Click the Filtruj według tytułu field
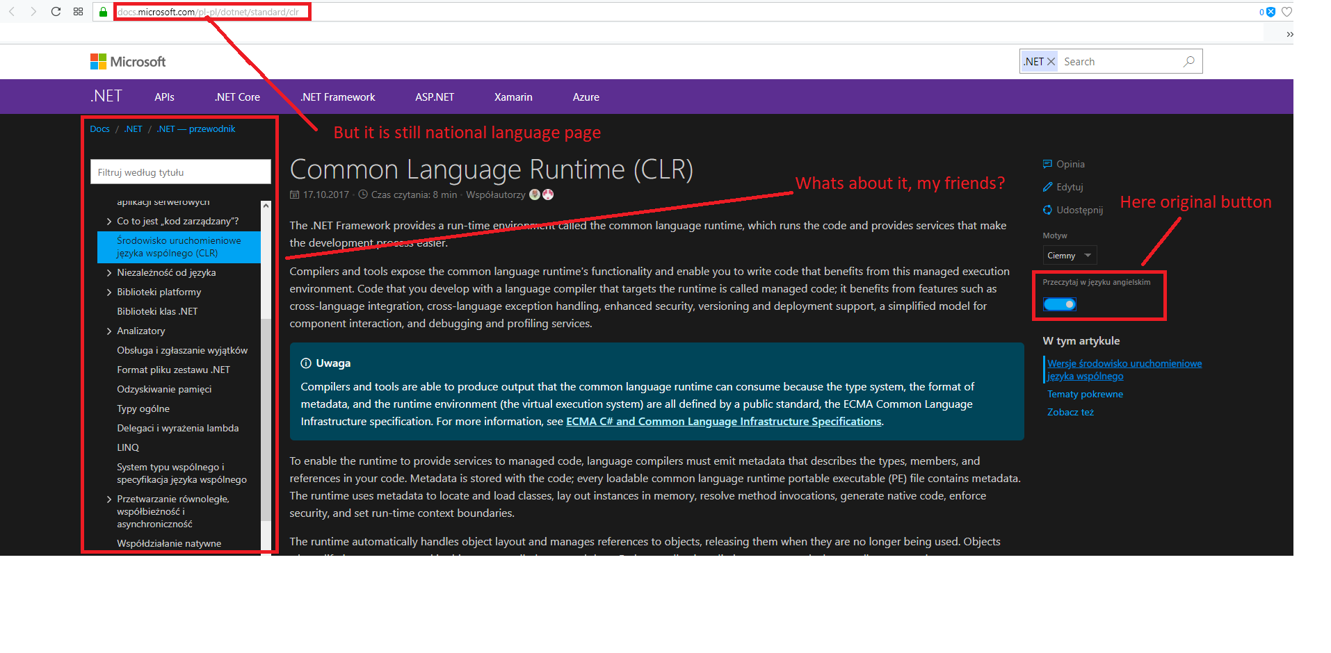Image resolution: width=1331 pixels, height=653 pixels. pyautogui.click(x=180, y=172)
